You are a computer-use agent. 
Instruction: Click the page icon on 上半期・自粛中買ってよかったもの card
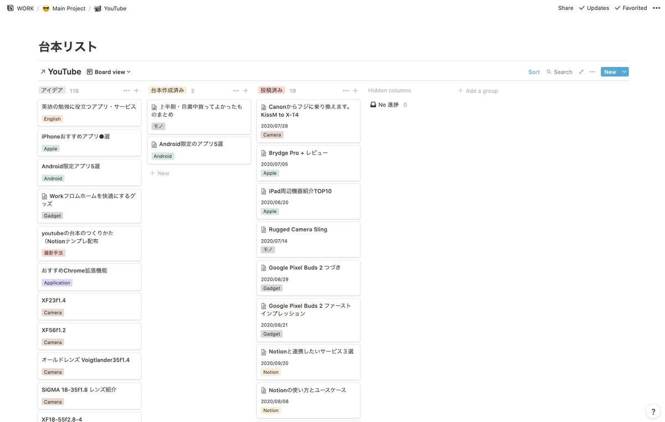tap(154, 107)
